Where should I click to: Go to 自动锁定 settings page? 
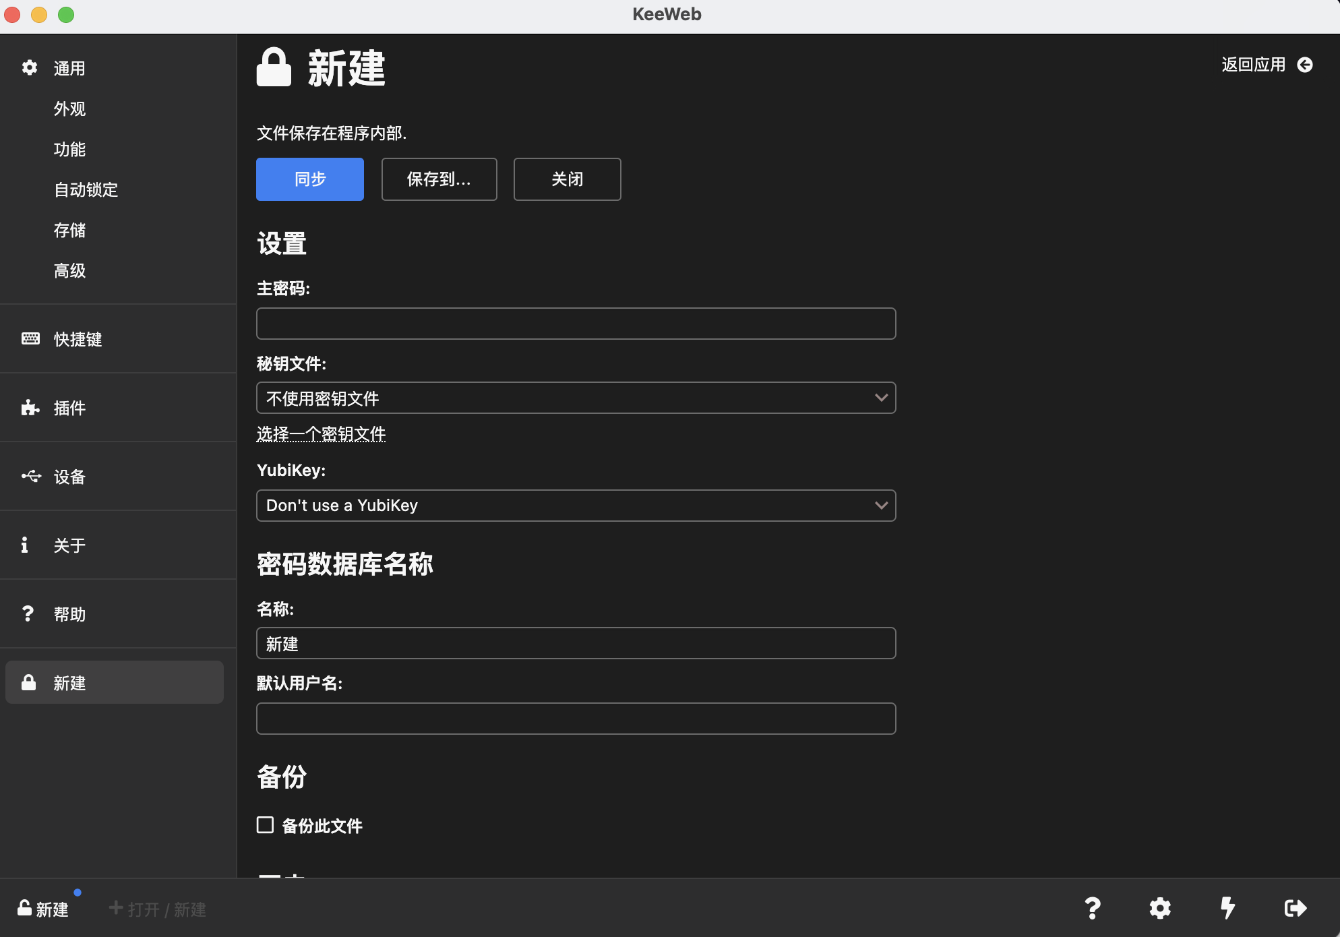pyautogui.click(x=86, y=189)
